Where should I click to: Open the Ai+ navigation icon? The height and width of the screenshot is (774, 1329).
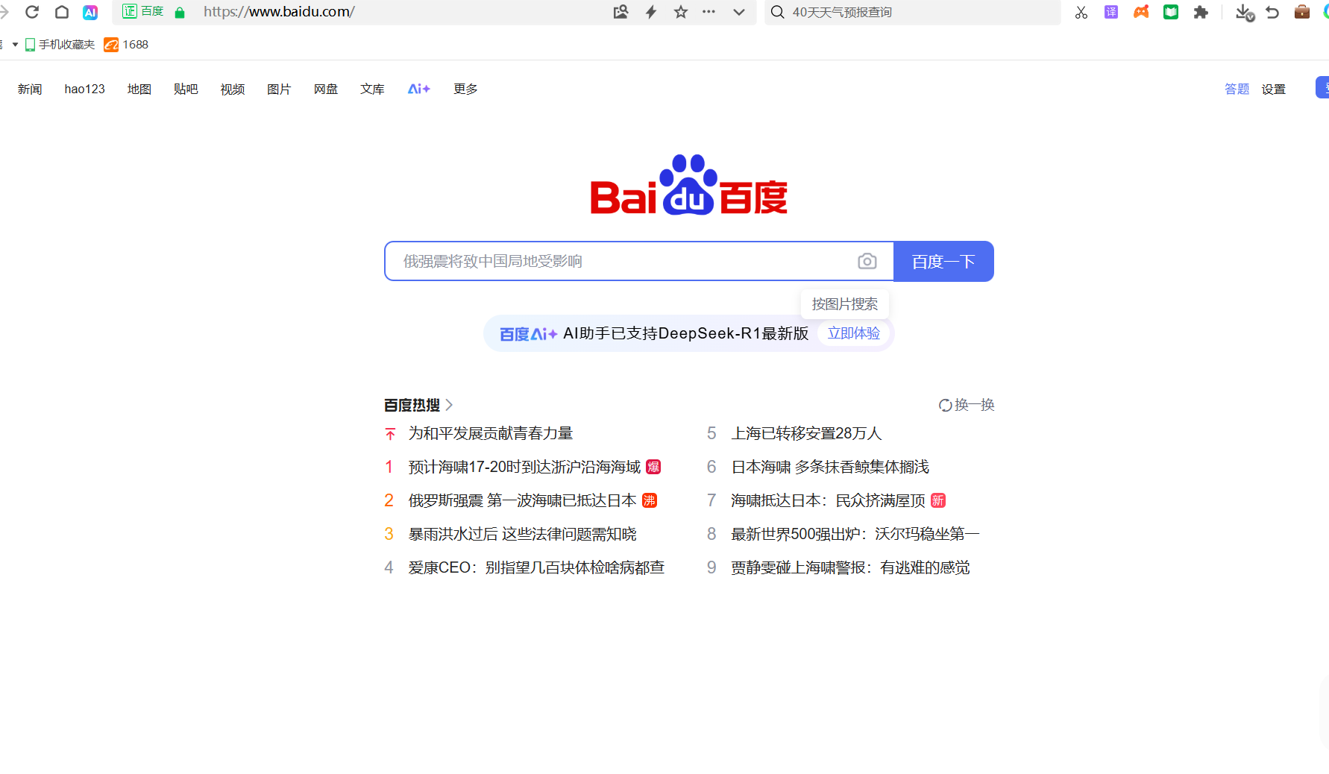[x=419, y=89]
